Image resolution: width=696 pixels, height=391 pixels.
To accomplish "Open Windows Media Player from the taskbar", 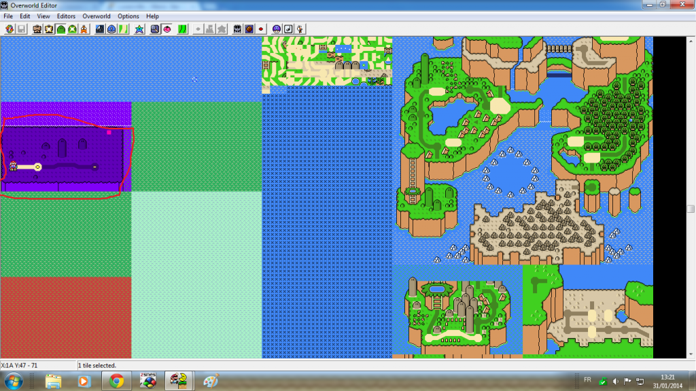I will [x=84, y=381].
